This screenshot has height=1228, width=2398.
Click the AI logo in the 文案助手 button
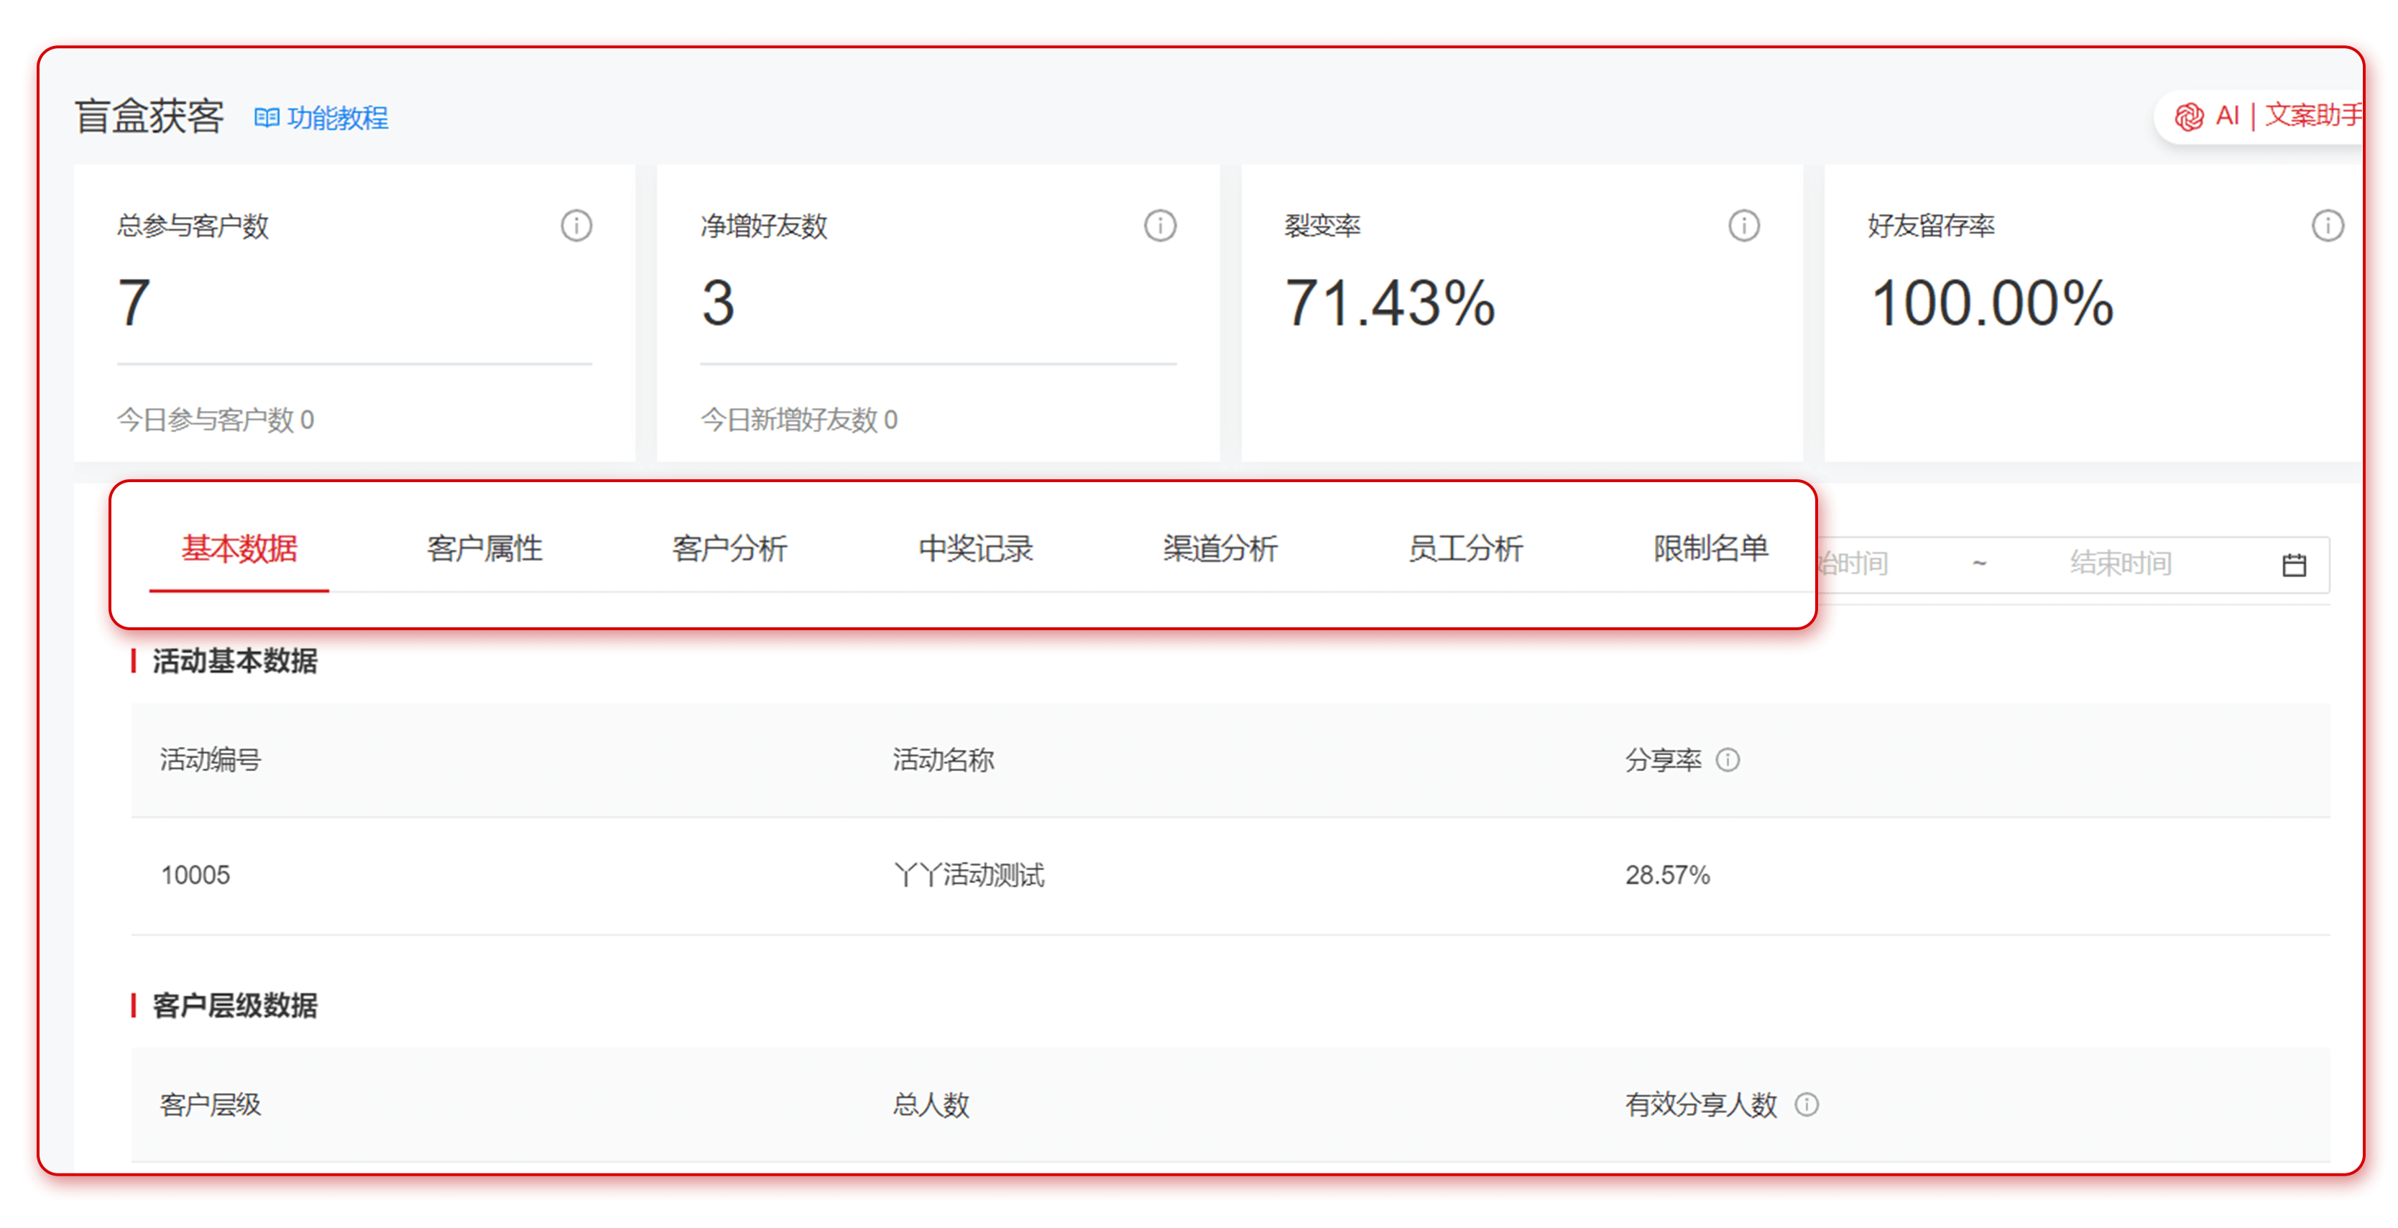click(2190, 116)
